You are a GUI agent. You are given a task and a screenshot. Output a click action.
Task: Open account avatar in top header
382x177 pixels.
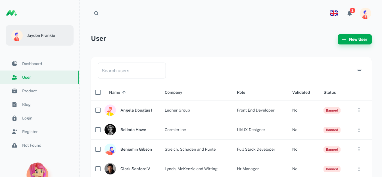pos(366,13)
